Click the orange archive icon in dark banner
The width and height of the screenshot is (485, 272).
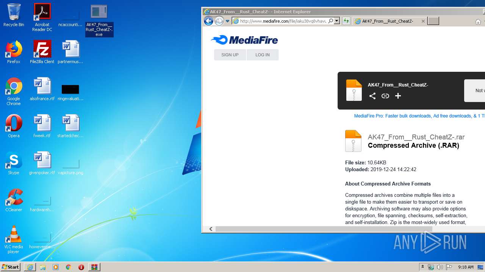click(354, 90)
